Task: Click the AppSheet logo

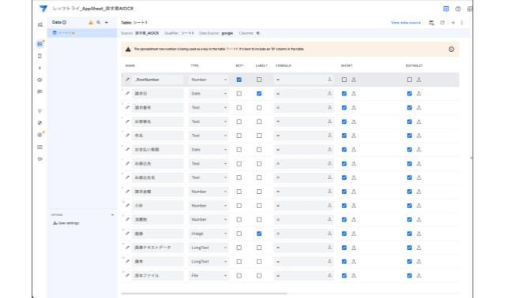Action: point(43,9)
